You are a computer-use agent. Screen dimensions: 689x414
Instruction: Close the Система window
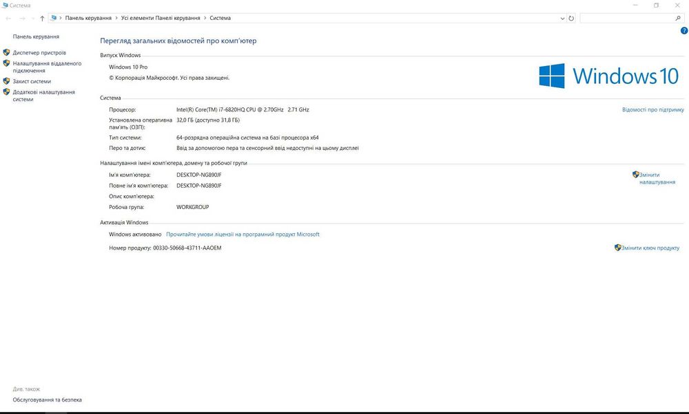(x=677, y=6)
